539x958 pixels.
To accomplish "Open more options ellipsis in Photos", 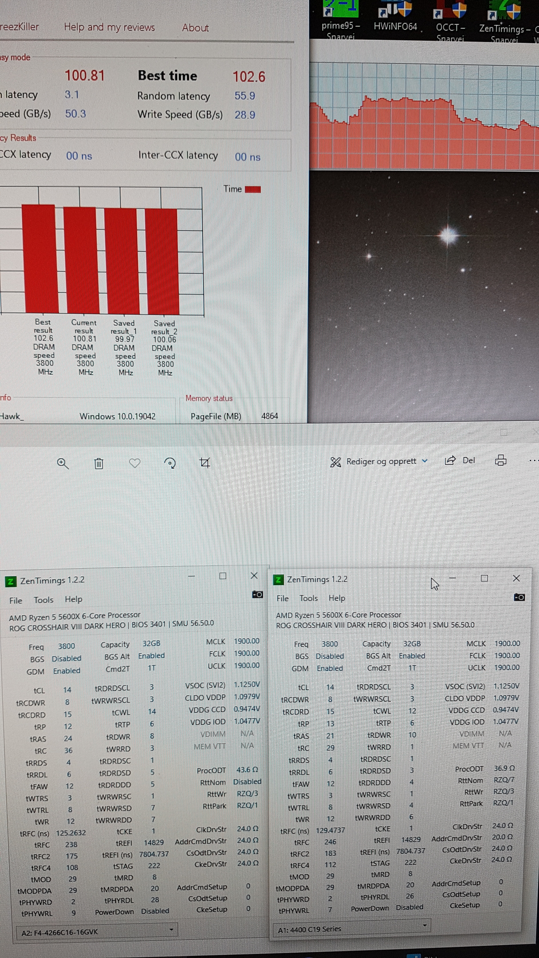I will coord(534,461).
